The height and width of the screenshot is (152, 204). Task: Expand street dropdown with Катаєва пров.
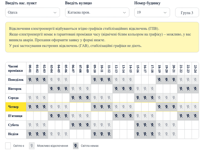97,12
